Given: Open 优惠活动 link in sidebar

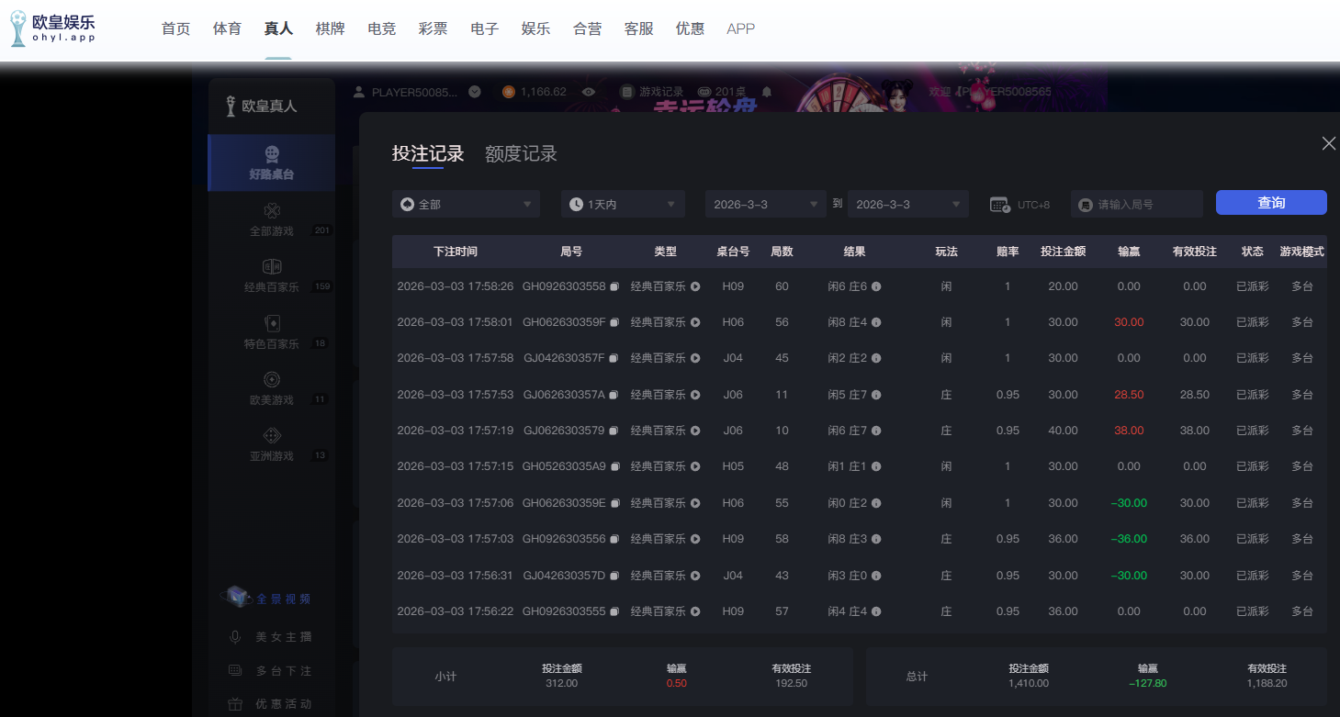Looking at the screenshot, I should click(283, 704).
